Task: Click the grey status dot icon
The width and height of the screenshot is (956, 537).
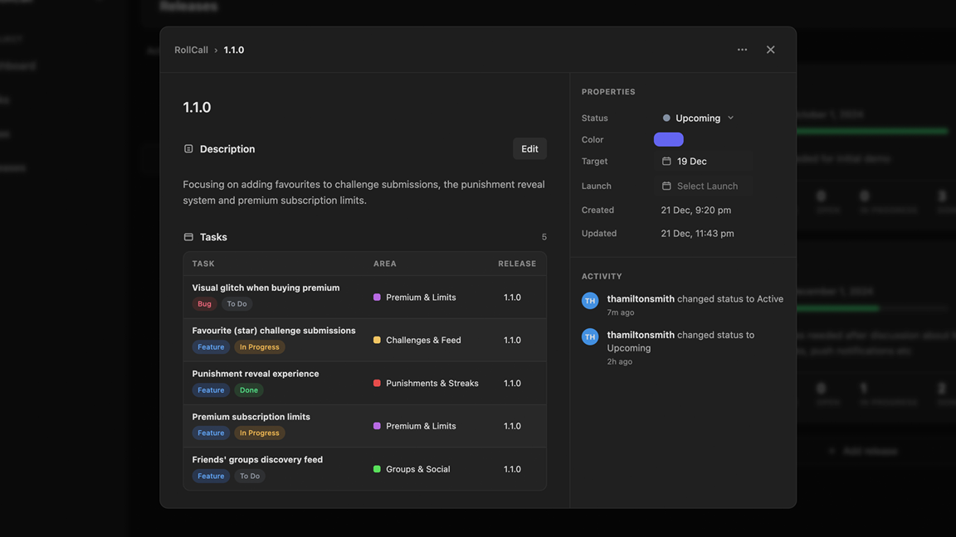Action: pos(666,119)
